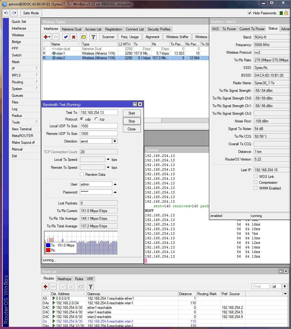This screenshot has height=329, width=291.
Task: Expand the IP submenu
Action: tap(25, 69)
